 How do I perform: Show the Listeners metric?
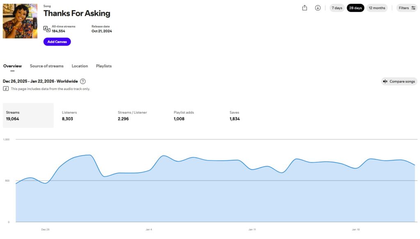pyautogui.click(x=69, y=115)
